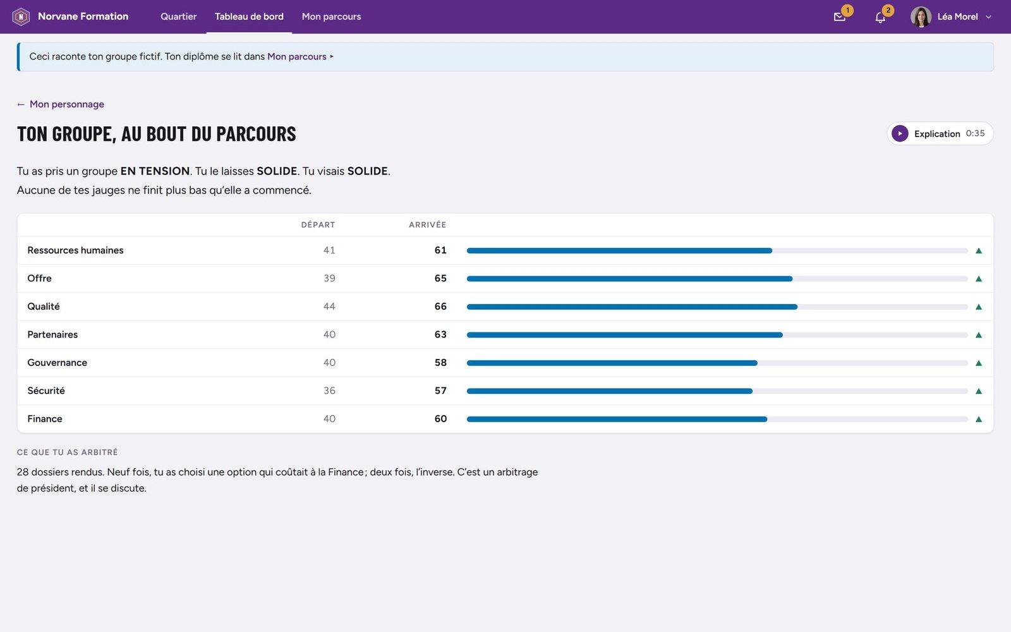1011x632 pixels.
Task: Click the Qualité gauge bar
Action: [x=717, y=307]
